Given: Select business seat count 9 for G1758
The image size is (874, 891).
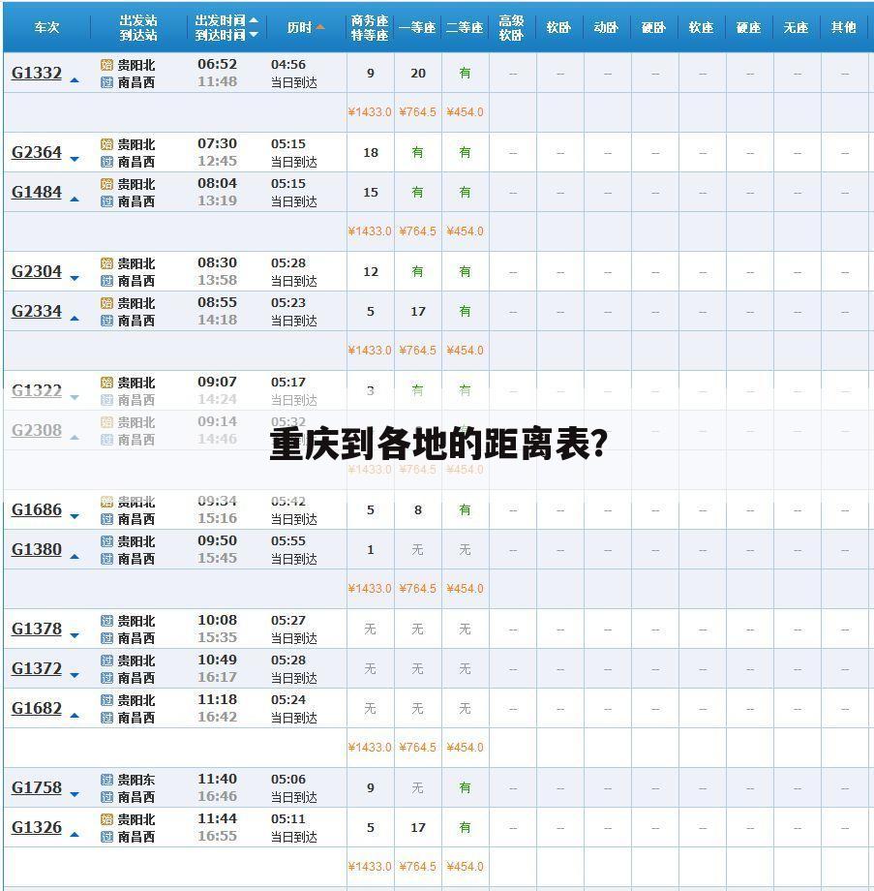Looking at the screenshot, I should pos(371,788).
